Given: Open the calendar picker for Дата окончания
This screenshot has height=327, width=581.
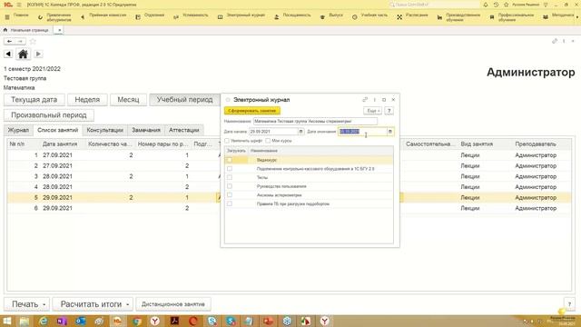Looking at the screenshot, I should pyautogui.click(x=389, y=132).
